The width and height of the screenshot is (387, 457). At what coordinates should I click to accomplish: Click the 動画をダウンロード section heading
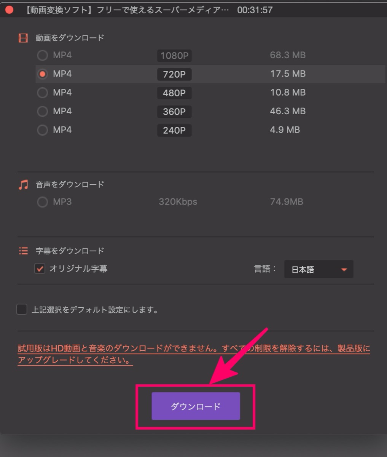click(x=70, y=38)
